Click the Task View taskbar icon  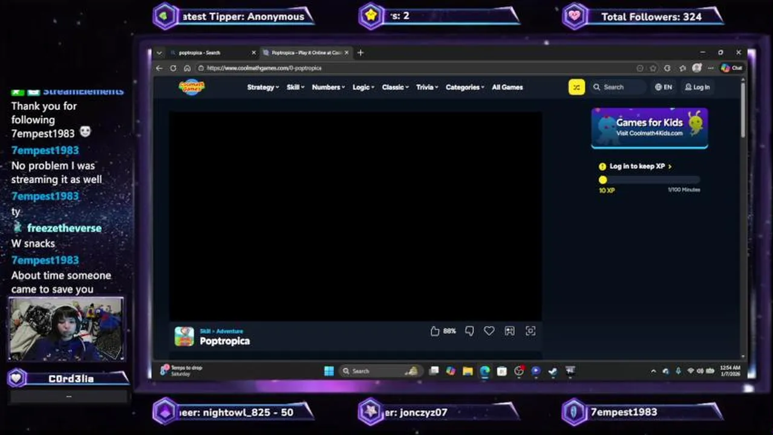pos(434,371)
